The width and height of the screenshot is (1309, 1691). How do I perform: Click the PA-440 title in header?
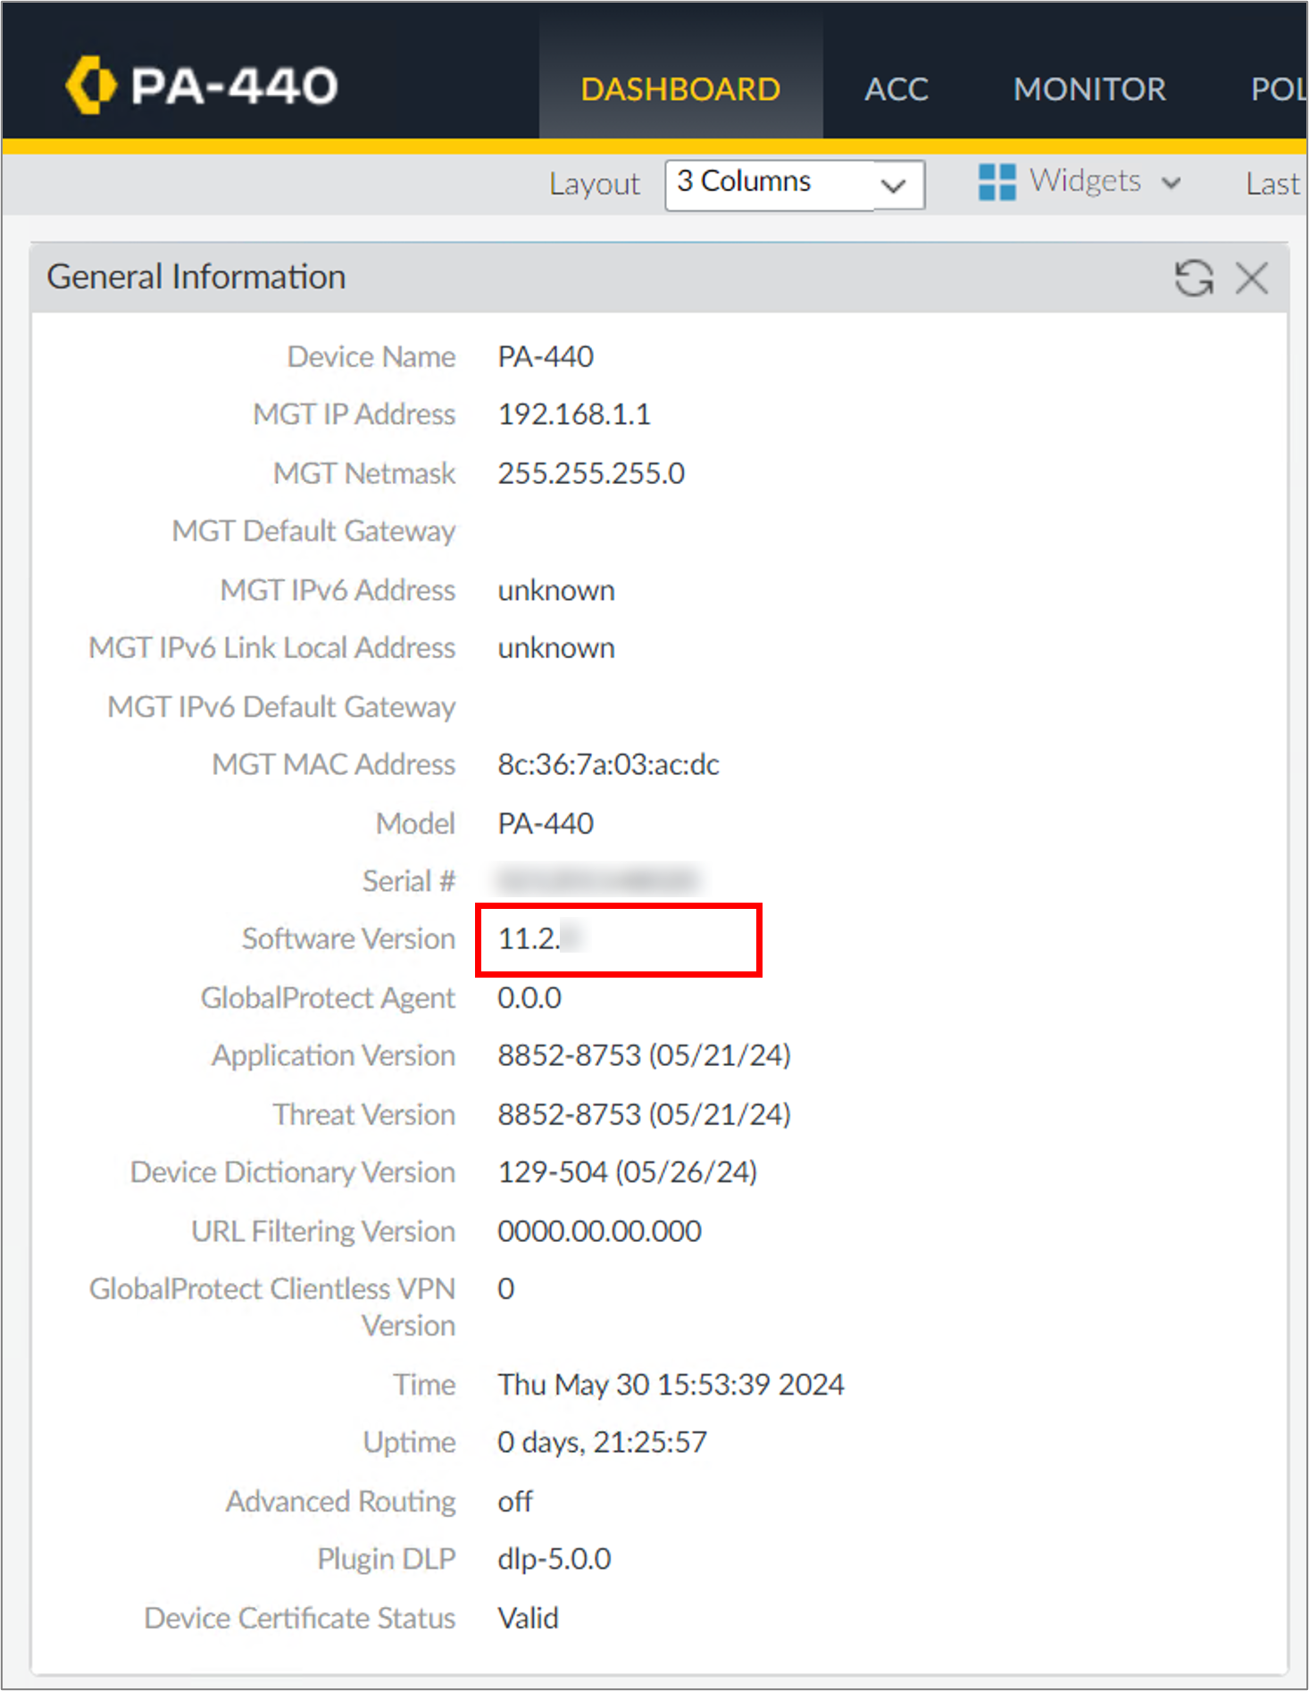(x=234, y=87)
